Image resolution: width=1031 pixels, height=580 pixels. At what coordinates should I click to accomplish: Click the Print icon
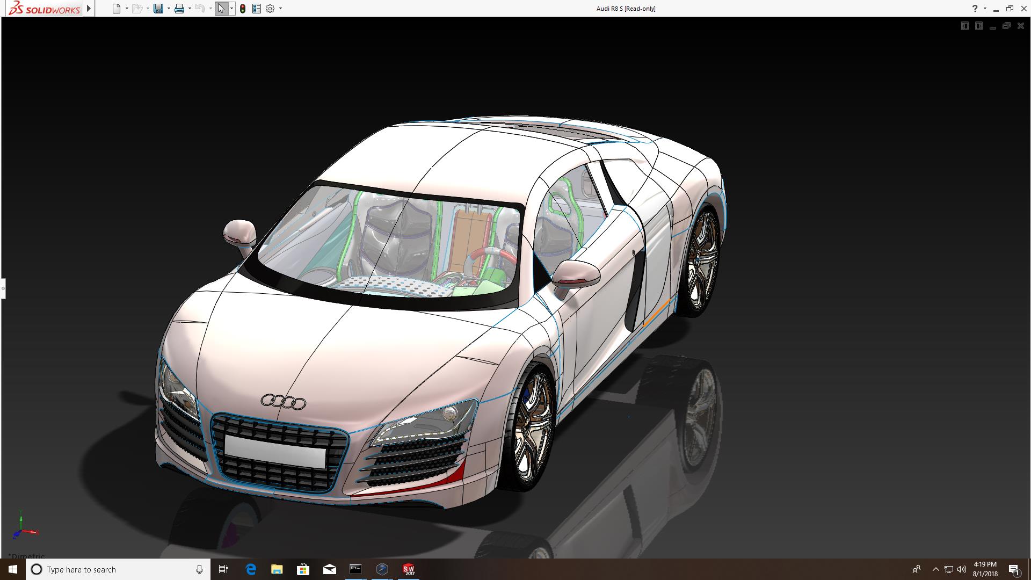click(x=179, y=9)
